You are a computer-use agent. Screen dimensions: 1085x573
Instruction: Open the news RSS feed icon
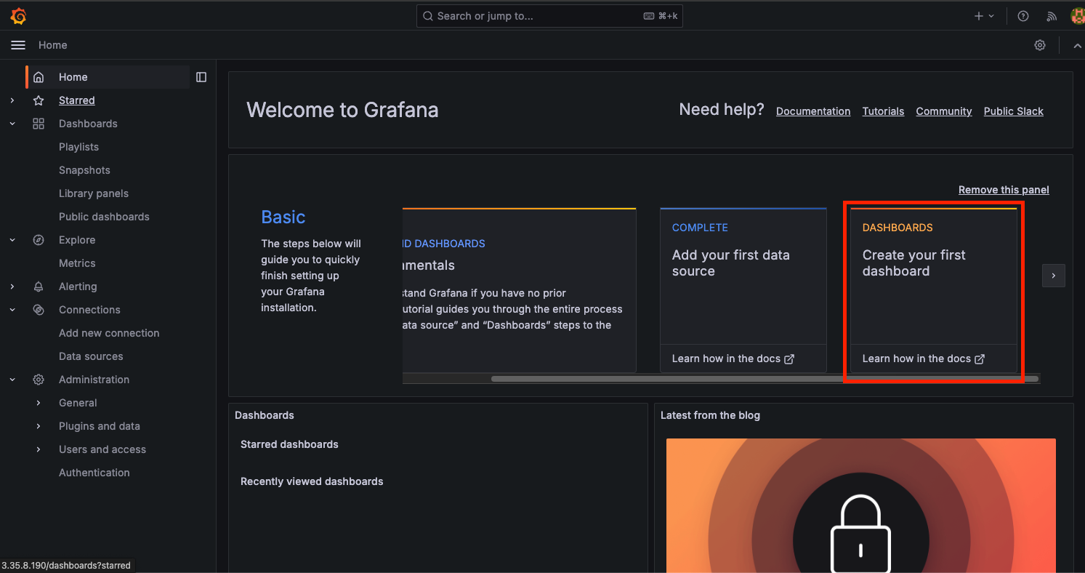(x=1052, y=16)
